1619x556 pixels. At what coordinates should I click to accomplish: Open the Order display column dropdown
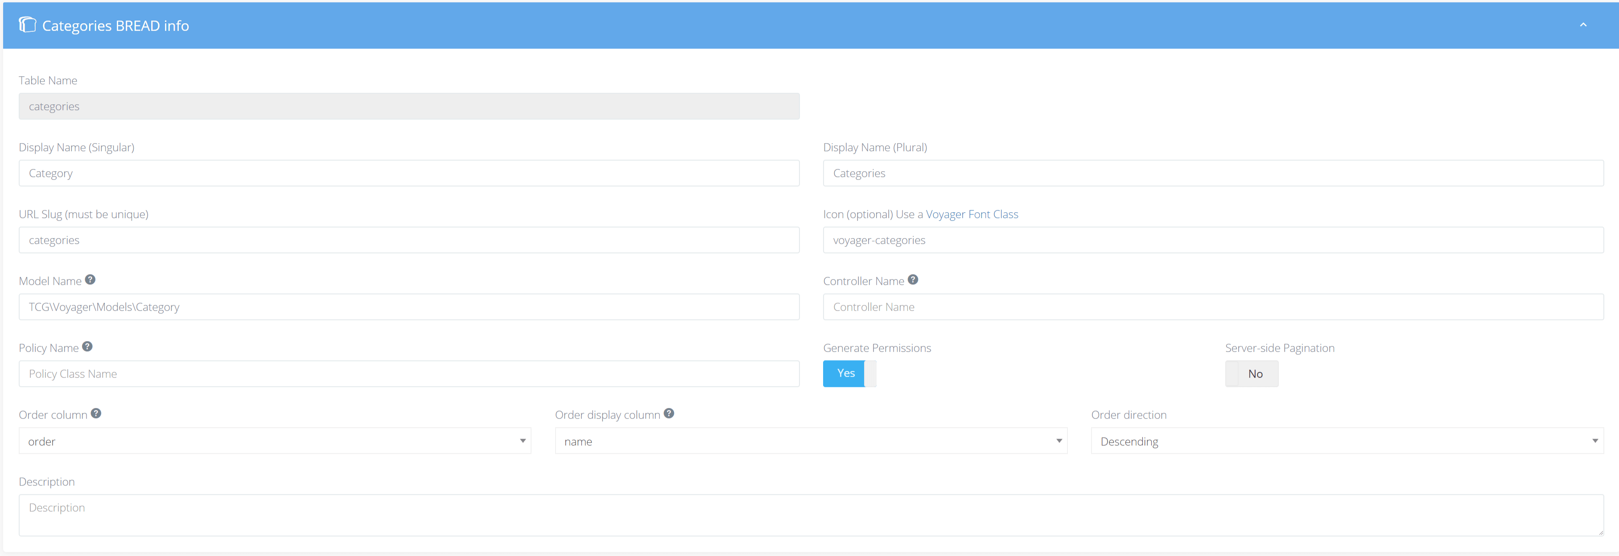[x=810, y=441]
